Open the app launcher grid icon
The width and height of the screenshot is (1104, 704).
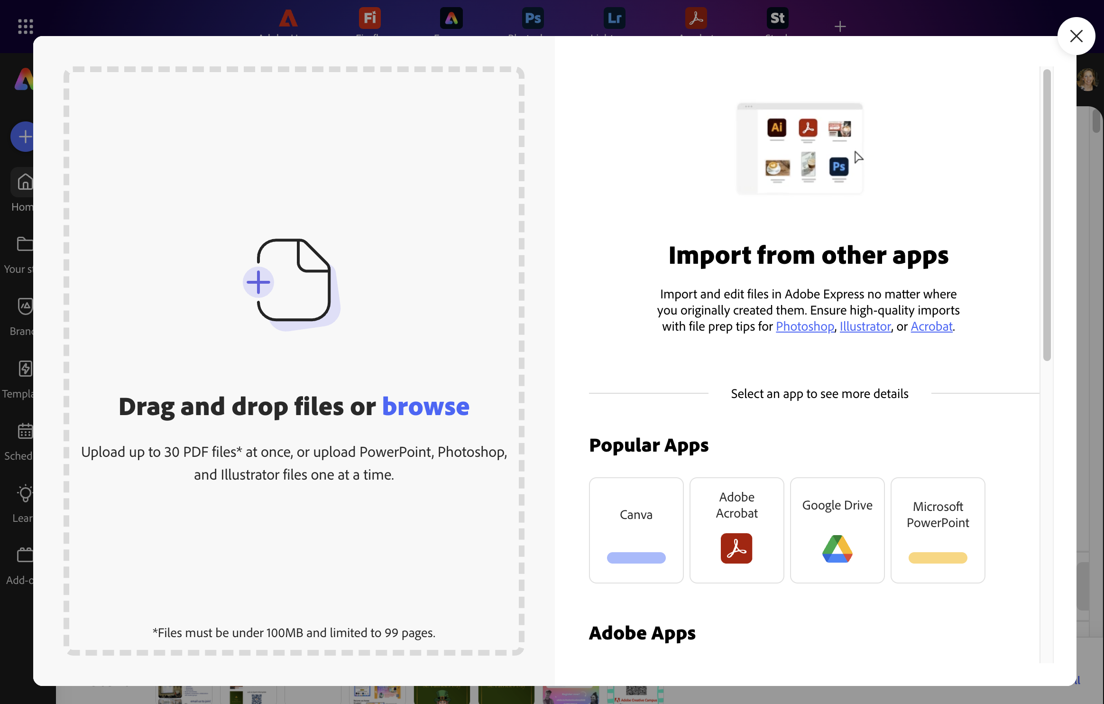tap(25, 27)
